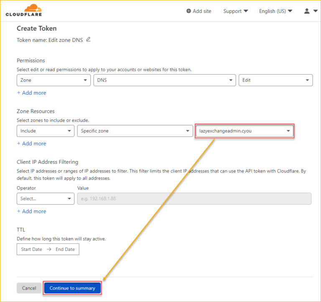Edit token name with pencil icon
The width and height of the screenshot is (321, 302).
point(88,39)
